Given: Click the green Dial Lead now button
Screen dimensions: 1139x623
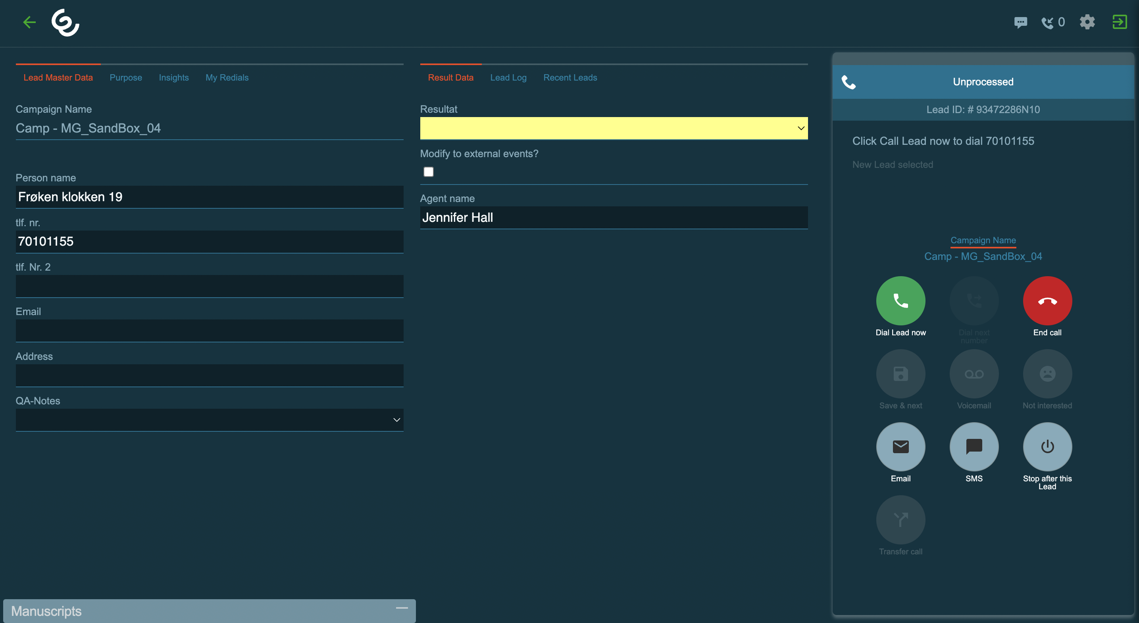Looking at the screenshot, I should coord(900,301).
